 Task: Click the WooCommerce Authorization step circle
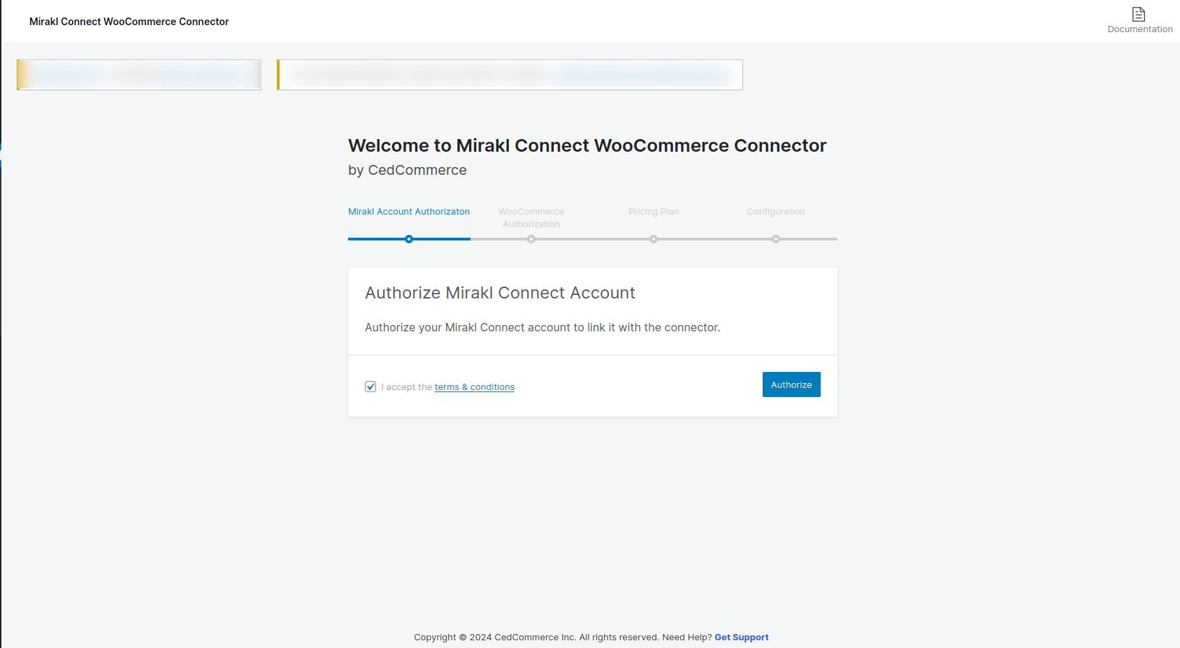(x=531, y=238)
